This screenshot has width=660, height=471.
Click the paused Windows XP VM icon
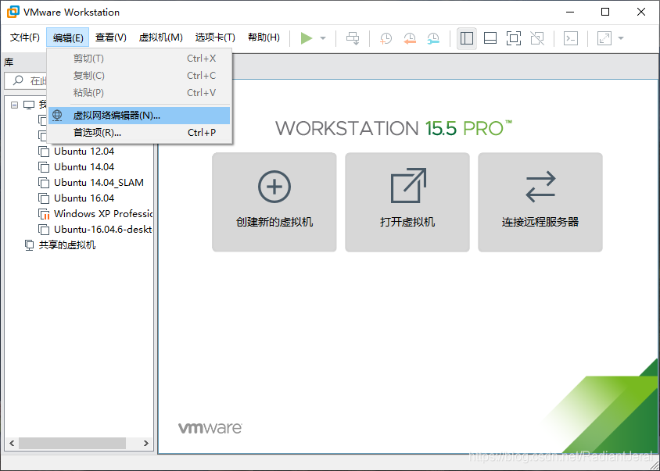click(x=44, y=214)
